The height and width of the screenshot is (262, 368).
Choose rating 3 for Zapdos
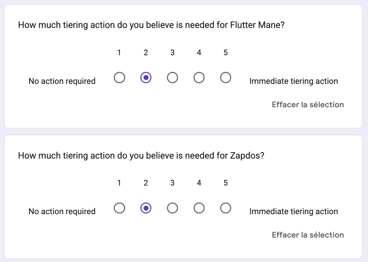[x=172, y=208]
